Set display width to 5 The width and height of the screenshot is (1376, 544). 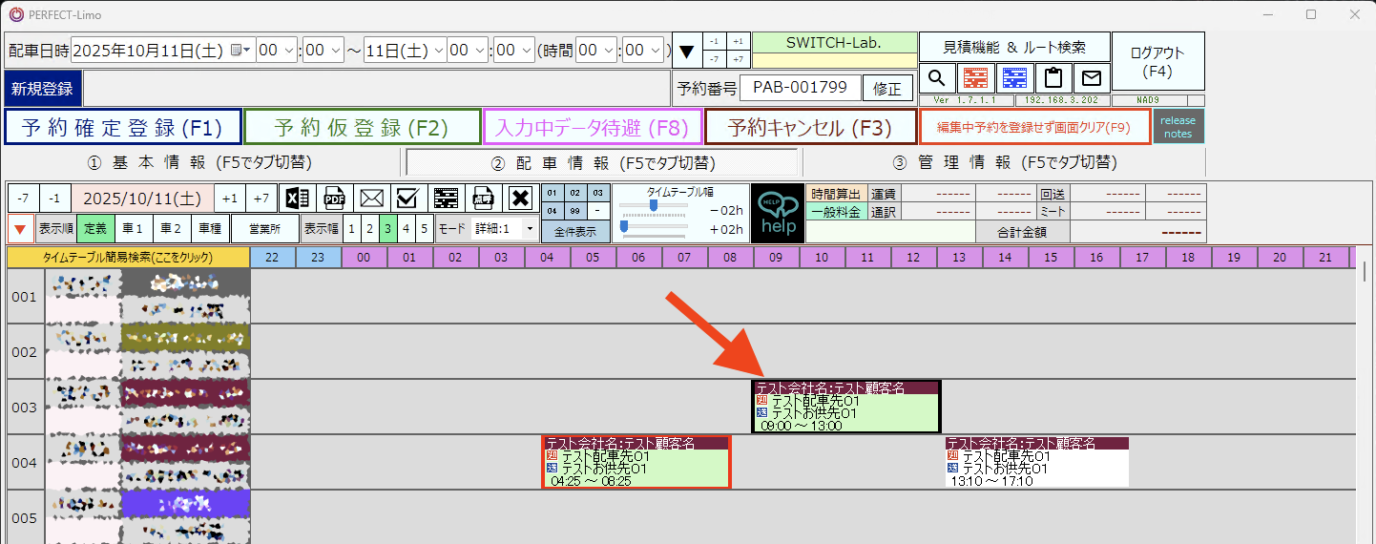click(x=424, y=229)
